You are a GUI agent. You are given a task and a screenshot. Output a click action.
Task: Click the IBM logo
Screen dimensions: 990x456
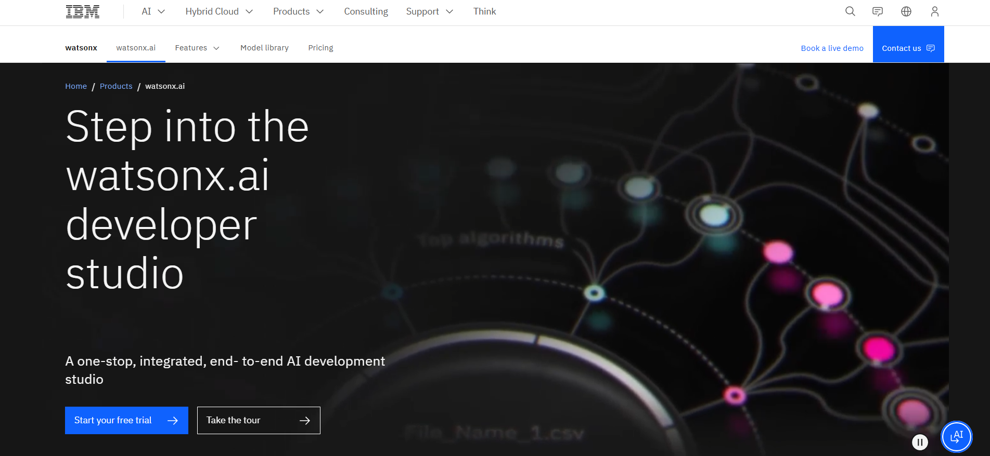82,11
